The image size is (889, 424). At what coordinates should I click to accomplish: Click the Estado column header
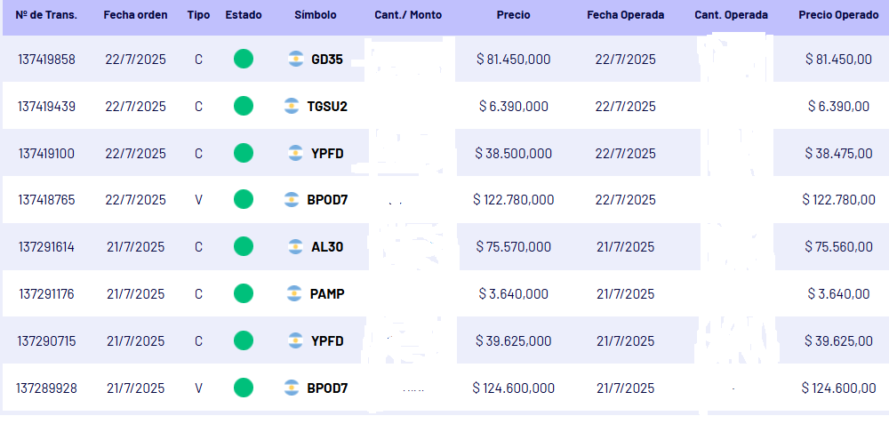click(x=244, y=16)
